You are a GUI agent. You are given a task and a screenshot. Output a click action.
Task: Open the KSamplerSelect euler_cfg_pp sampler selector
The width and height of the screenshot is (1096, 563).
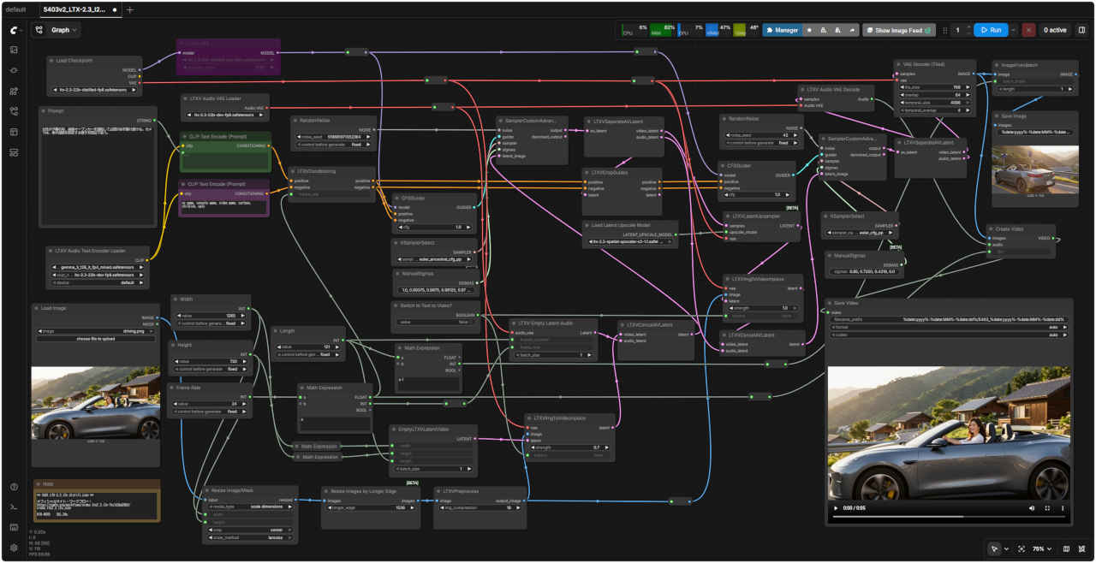click(859, 232)
